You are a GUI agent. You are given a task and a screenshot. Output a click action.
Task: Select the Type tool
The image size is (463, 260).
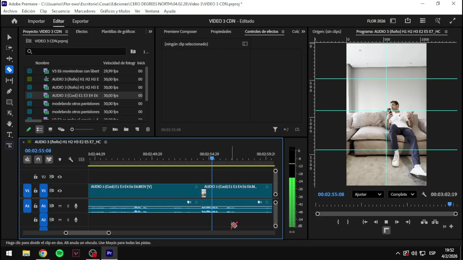pos(9,134)
